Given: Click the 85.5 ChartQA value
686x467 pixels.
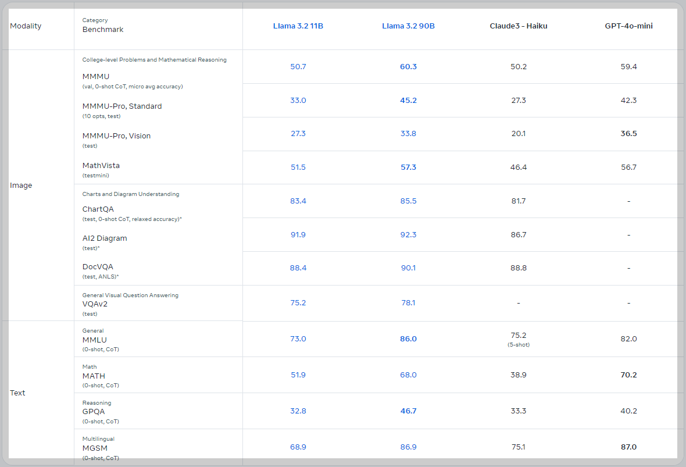Looking at the screenshot, I should pyautogui.click(x=408, y=201).
